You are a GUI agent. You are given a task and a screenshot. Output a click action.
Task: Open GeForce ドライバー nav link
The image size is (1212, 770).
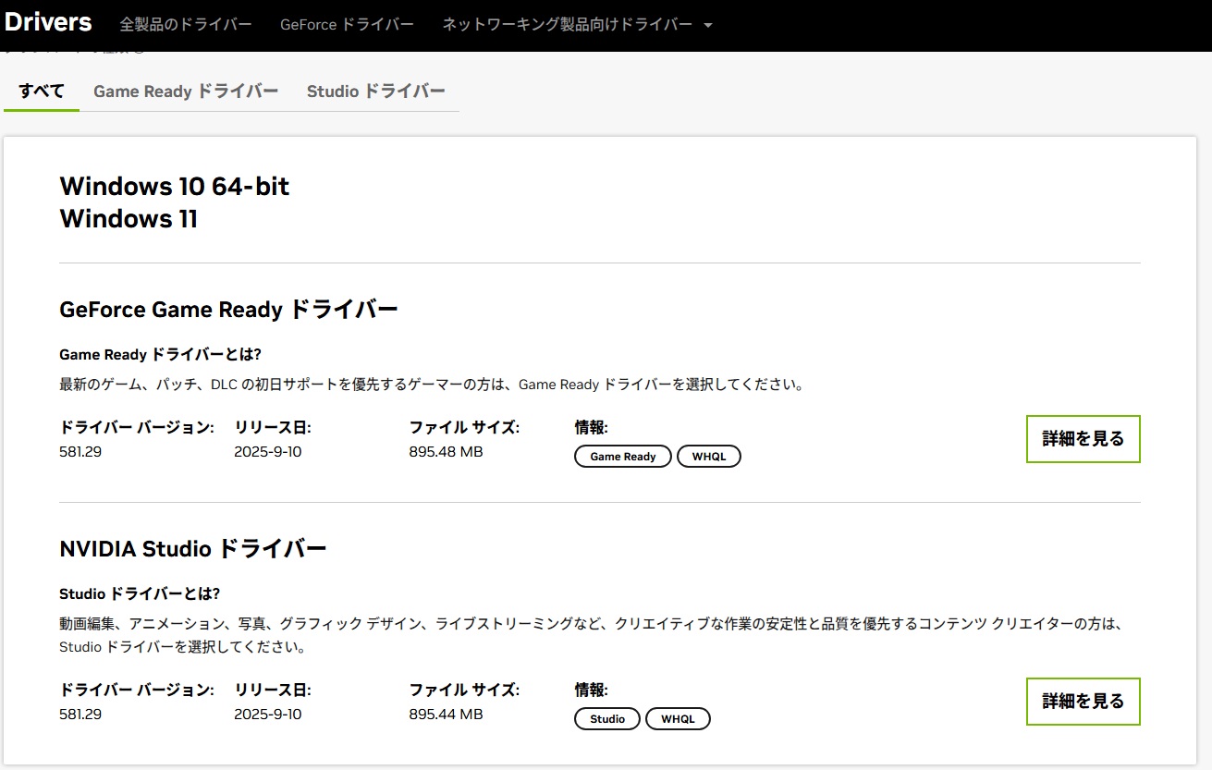[x=347, y=24]
